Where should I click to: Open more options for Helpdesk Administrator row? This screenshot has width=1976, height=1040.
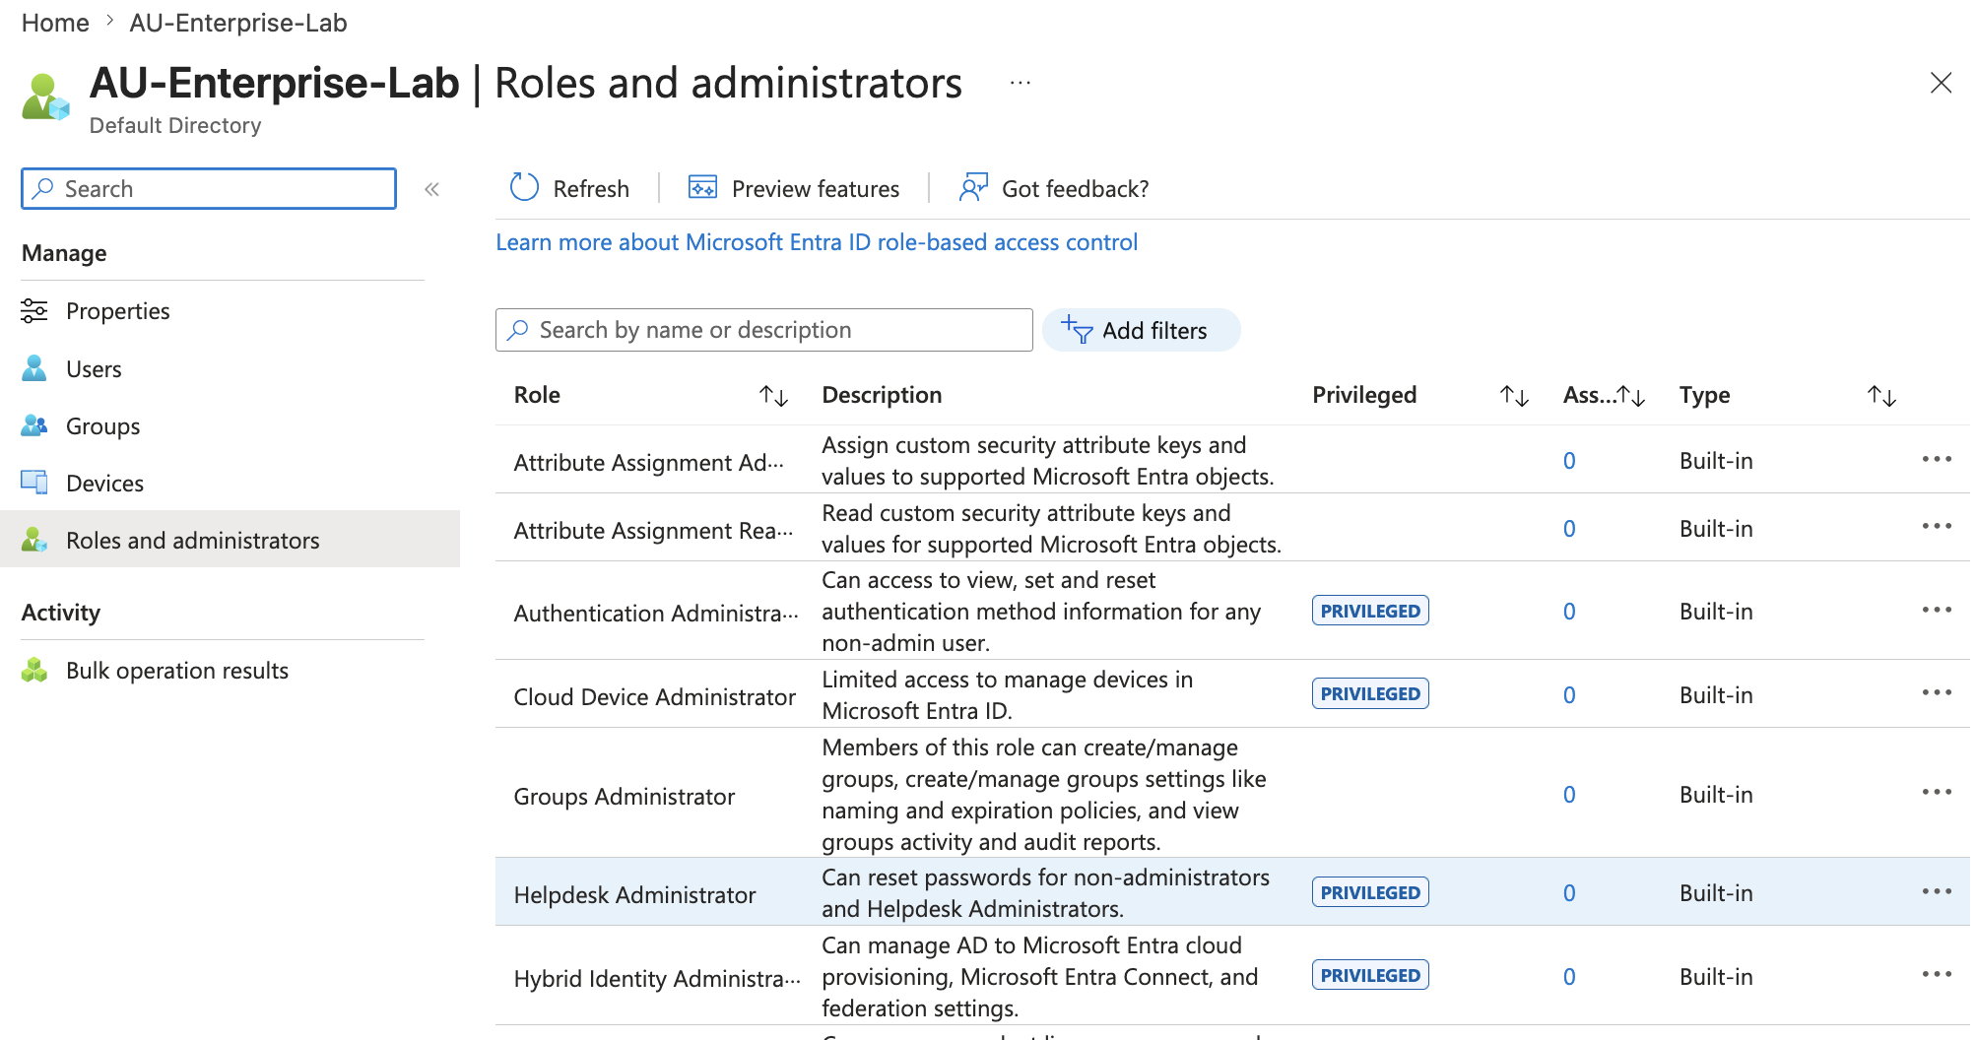click(x=1937, y=892)
